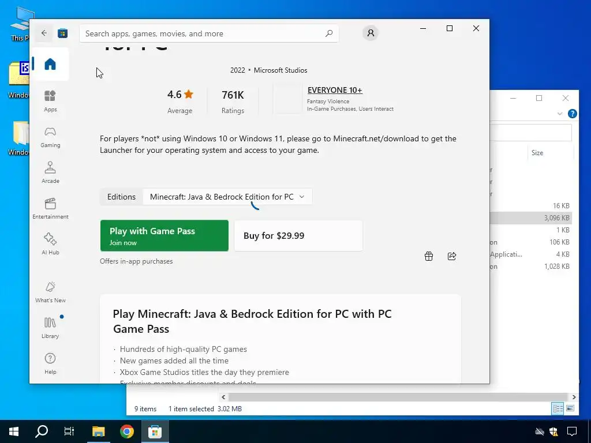Click Microsoft Store taskbar icon
Viewport: 591px width, 443px height.
pos(155,431)
